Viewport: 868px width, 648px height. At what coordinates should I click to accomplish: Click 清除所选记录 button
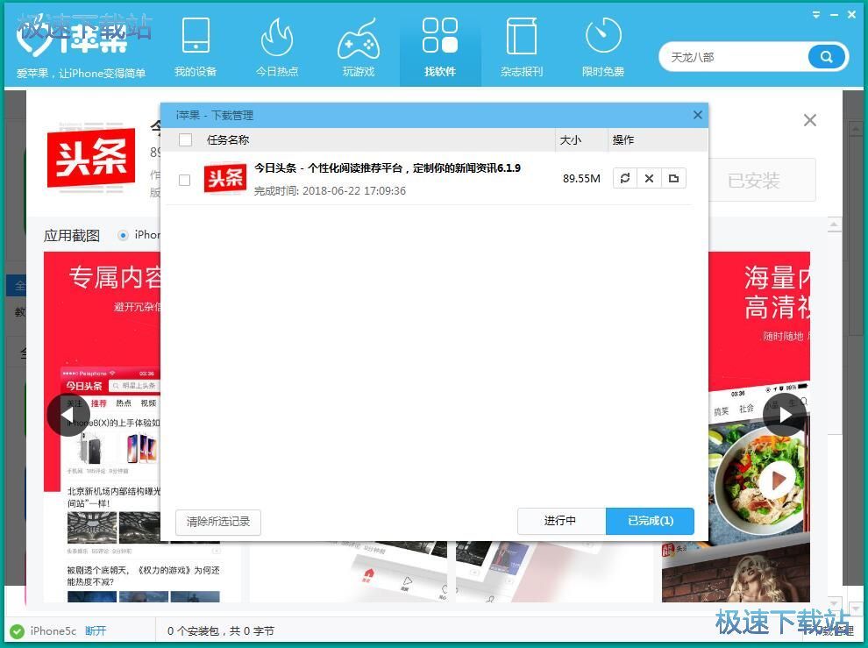[x=218, y=522]
